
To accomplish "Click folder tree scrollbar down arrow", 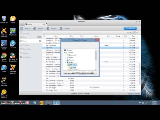I will coord(96,69).
